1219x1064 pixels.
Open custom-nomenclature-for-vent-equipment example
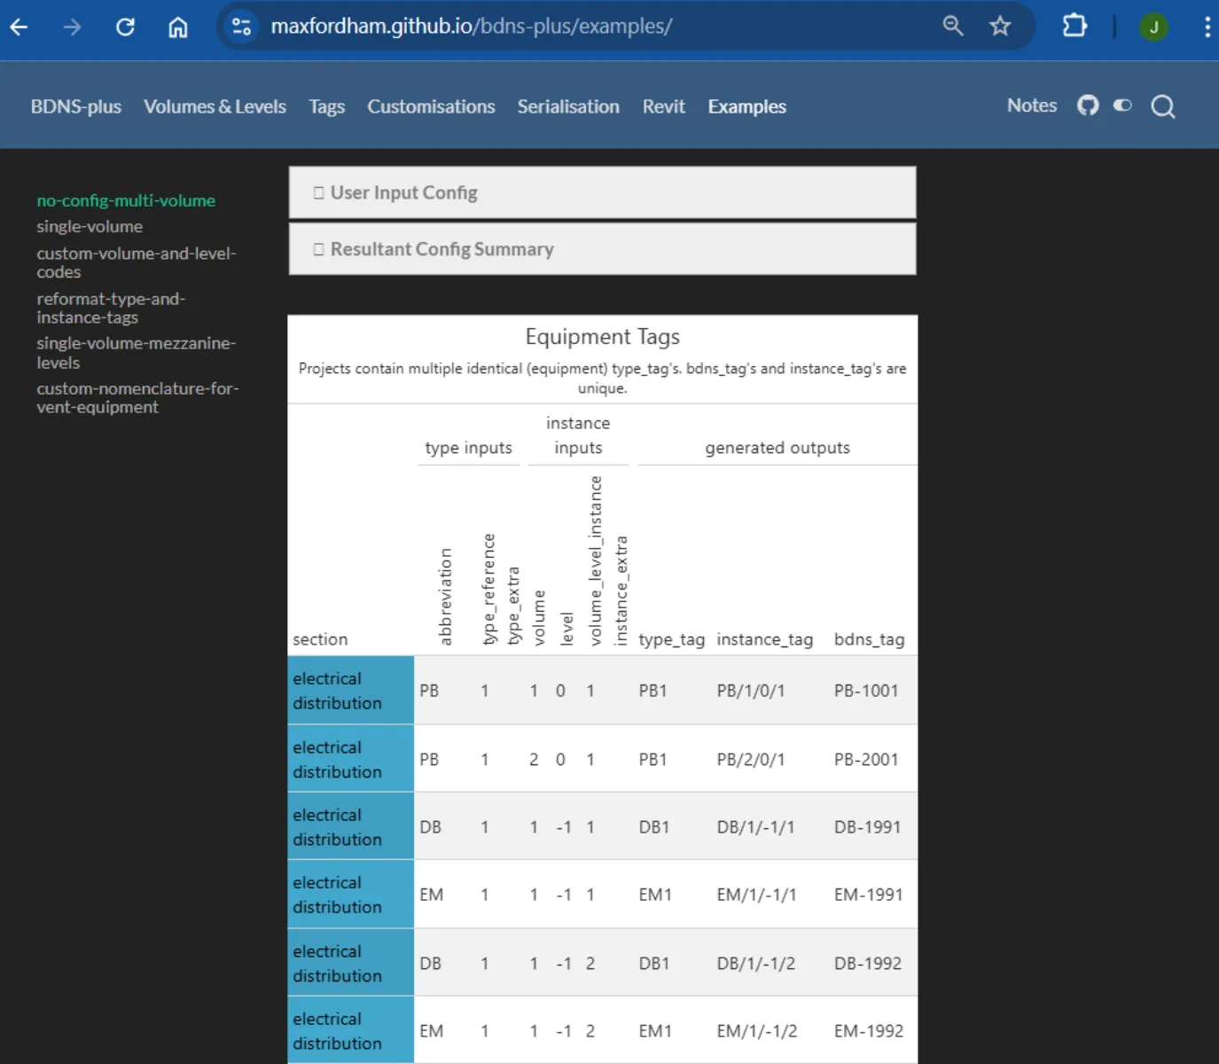coord(137,398)
